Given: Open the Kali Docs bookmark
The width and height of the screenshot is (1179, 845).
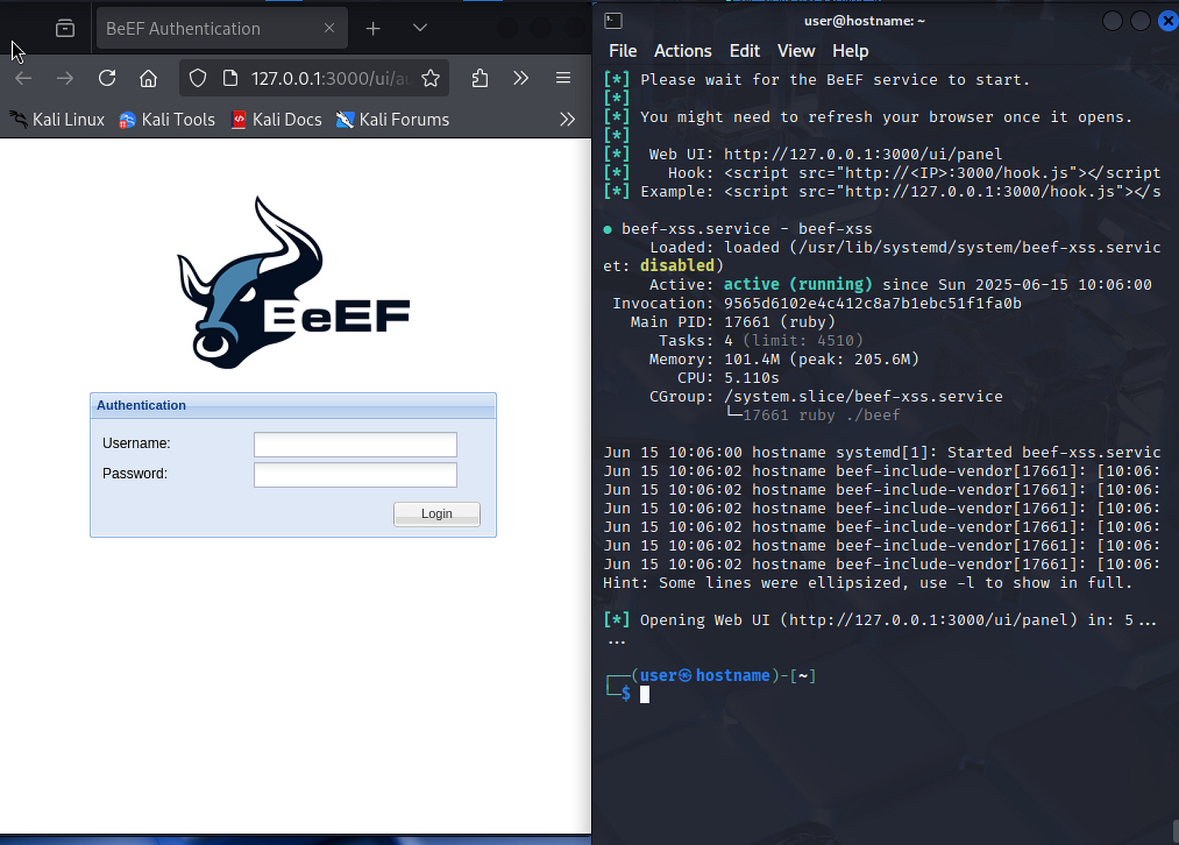Looking at the screenshot, I should click(x=276, y=120).
